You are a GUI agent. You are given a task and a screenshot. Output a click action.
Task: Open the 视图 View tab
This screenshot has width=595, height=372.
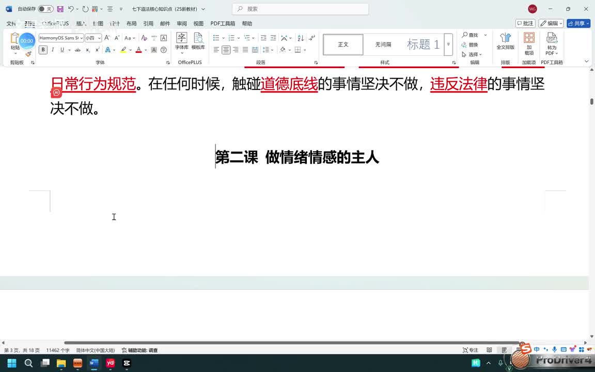(198, 24)
